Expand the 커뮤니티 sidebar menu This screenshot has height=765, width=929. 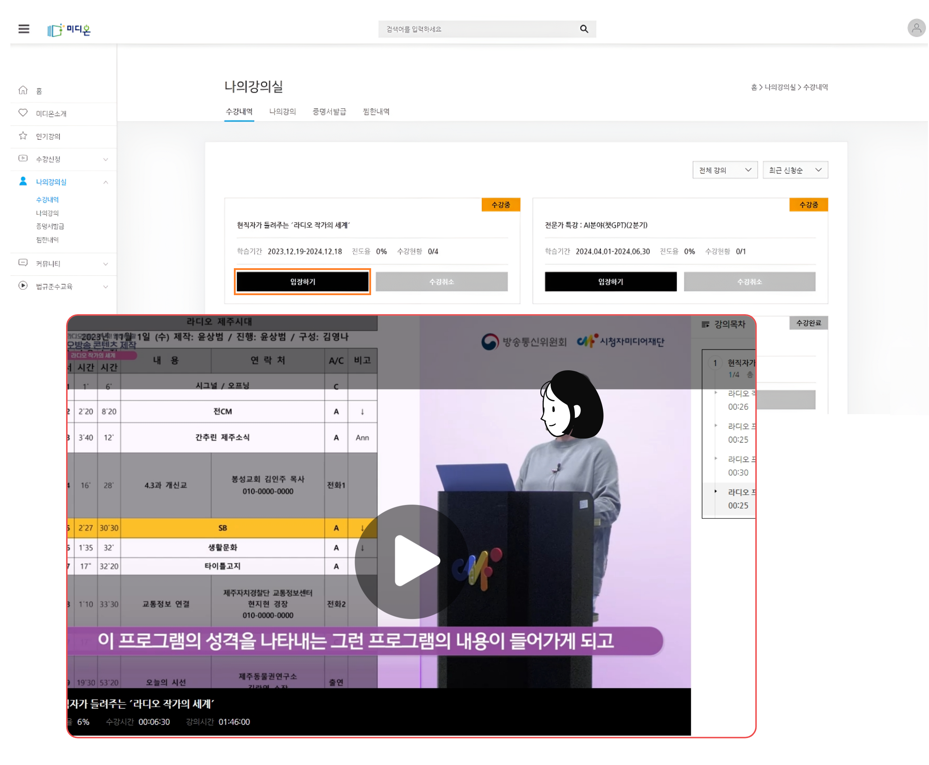click(106, 264)
